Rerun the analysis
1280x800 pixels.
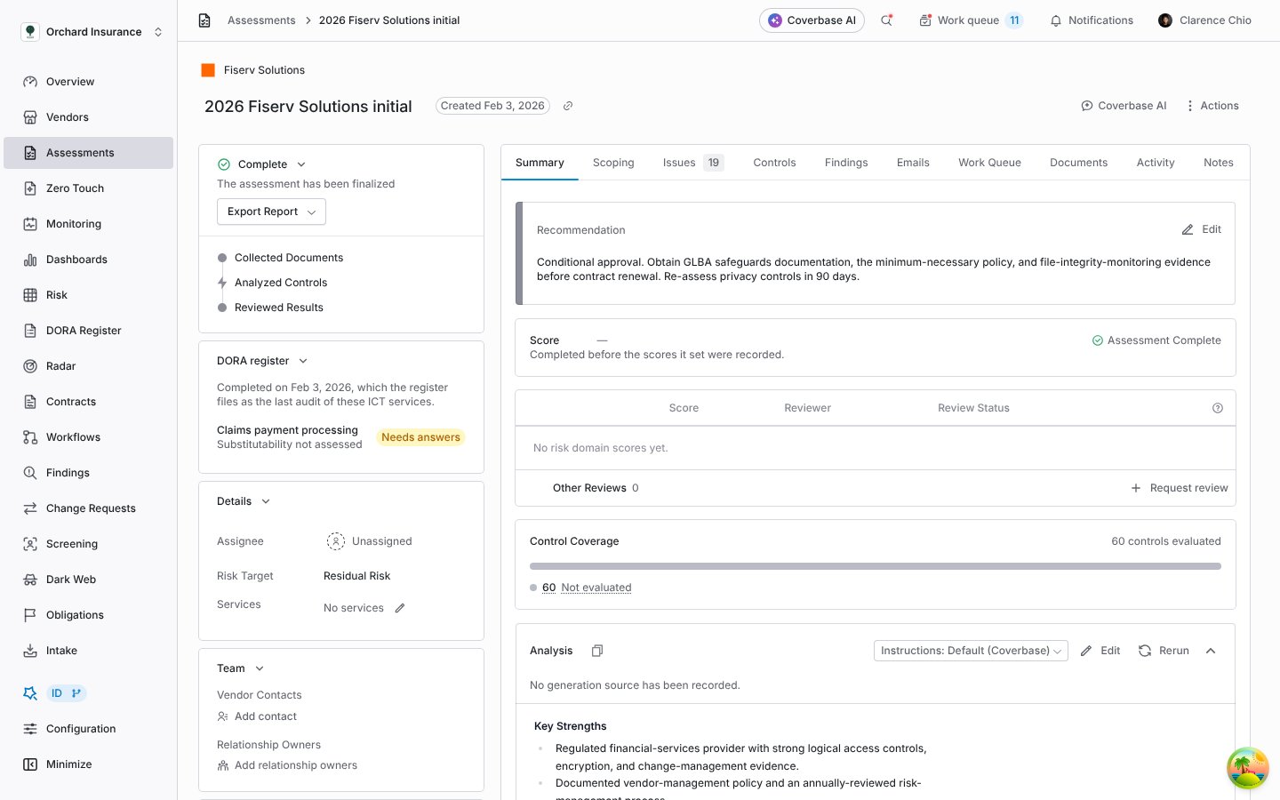pos(1164,651)
